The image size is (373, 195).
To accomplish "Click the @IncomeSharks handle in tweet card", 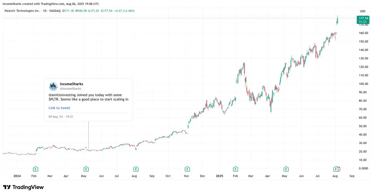I will (70, 89).
